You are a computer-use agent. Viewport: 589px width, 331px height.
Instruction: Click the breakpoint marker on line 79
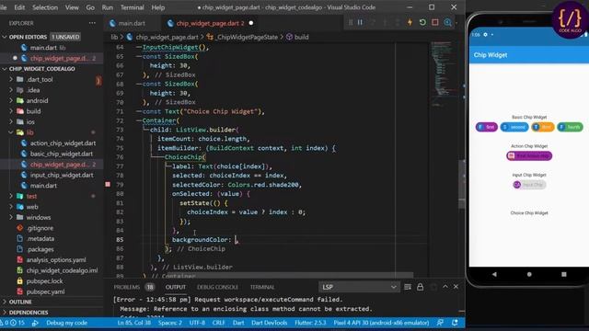(108, 184)
